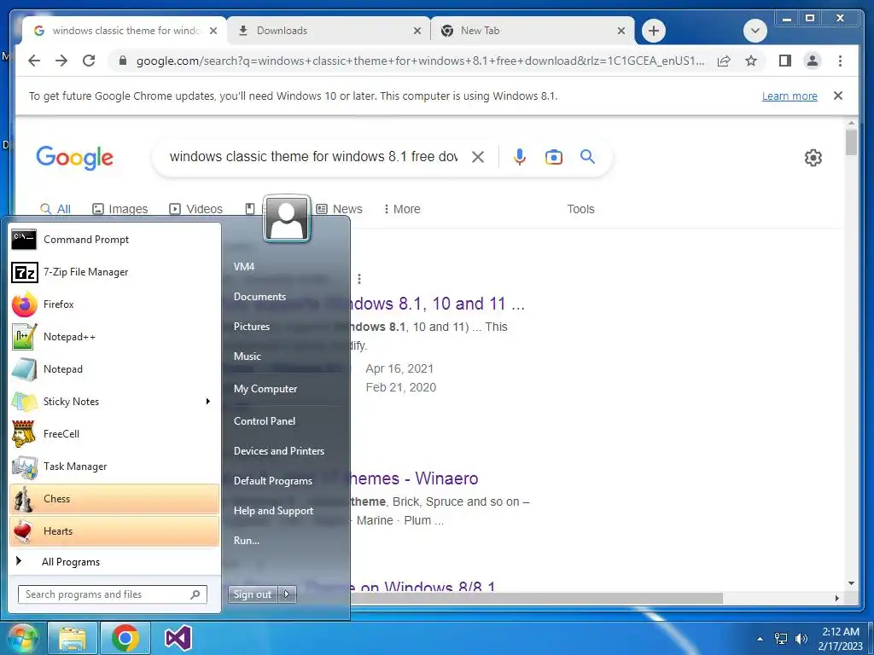Viewport: 874px width, 655px height.
Task: Select the News search filter
Action: (x=339, y=209)
